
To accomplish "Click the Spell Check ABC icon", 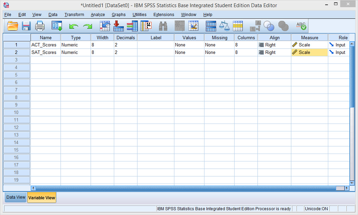I will pyautogui.click(x=301, y=26).
